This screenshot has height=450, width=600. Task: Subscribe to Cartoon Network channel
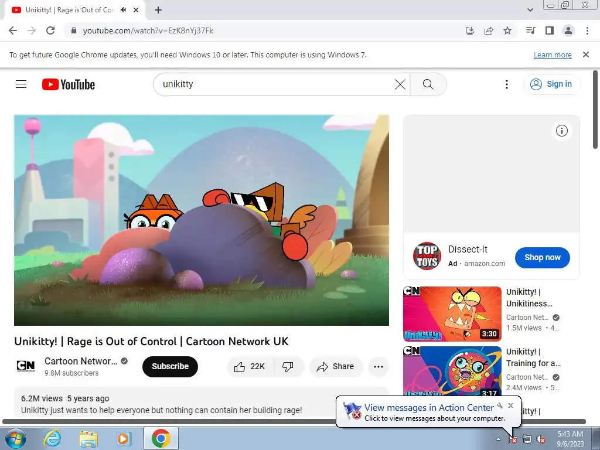(x=170, y=367)
